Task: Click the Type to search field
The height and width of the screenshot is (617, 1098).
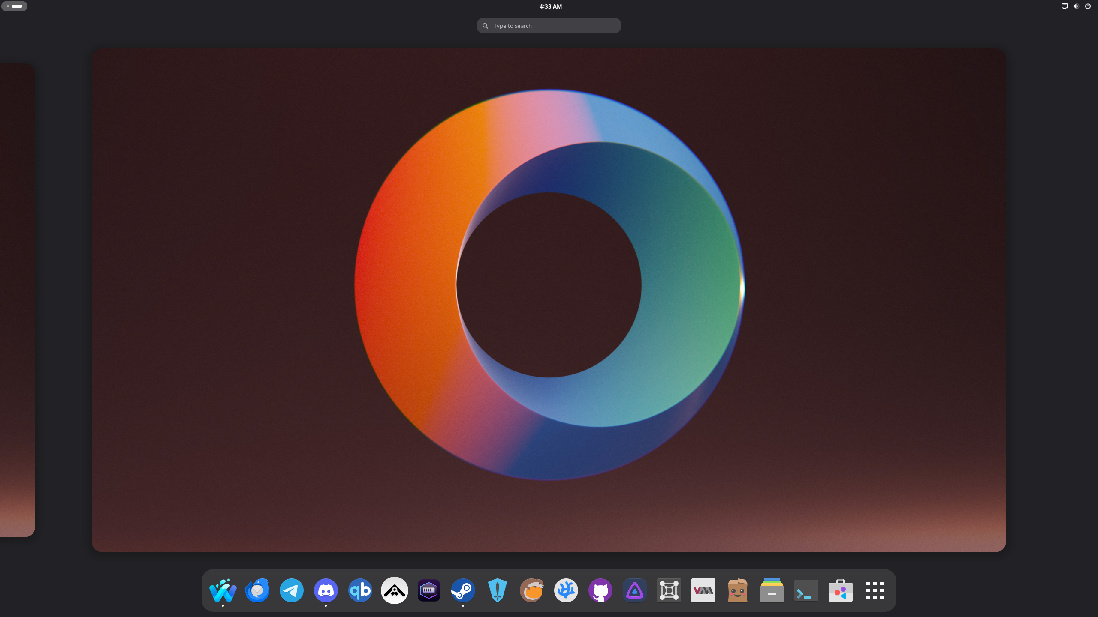Action: [549, 26]
